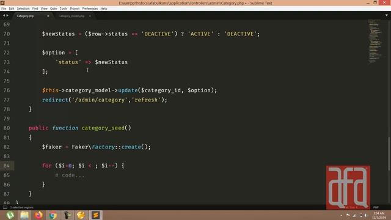Click the public keyword on line 80
This screenshot has width=391, height=220.
pos(38,128)
